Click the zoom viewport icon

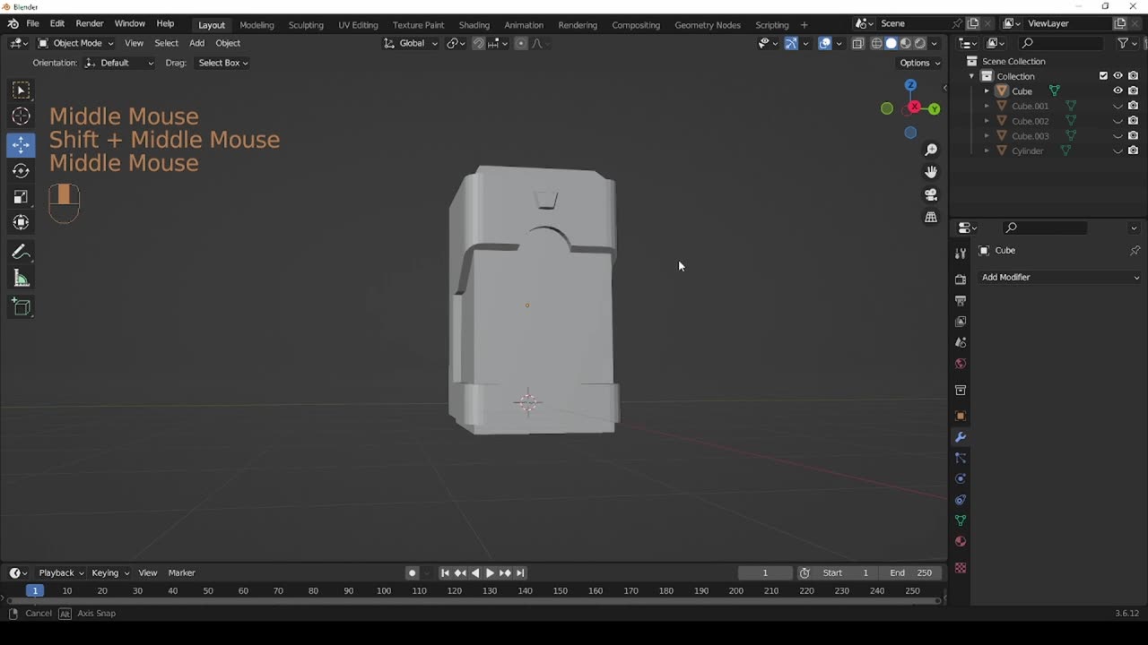[x=931, y=150]
